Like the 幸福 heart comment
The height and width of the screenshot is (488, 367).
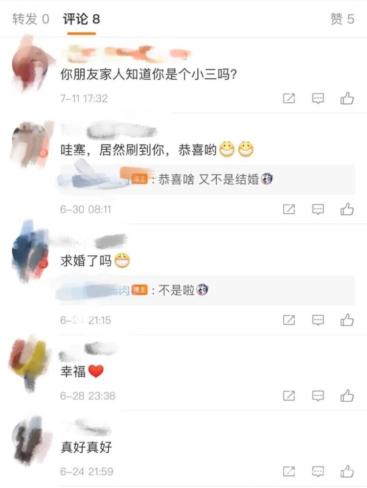click(x=347, y=396)
